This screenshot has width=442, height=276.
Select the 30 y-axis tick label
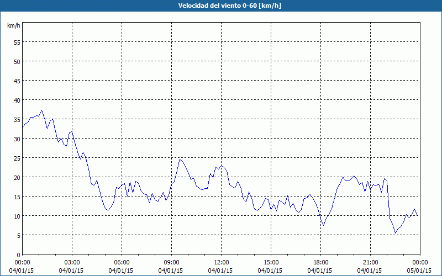pos(17,139)
